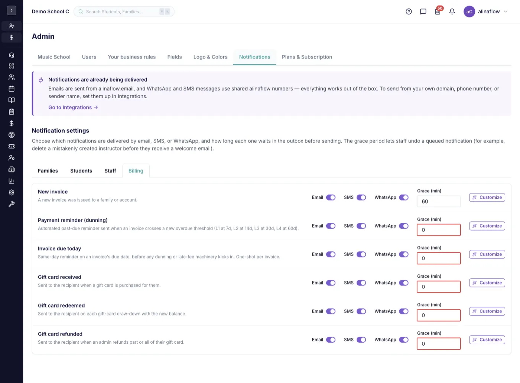This screenshot has width=520, height=383.
Task: Click the Grace (min) field for New invoice
Action: 439,201
